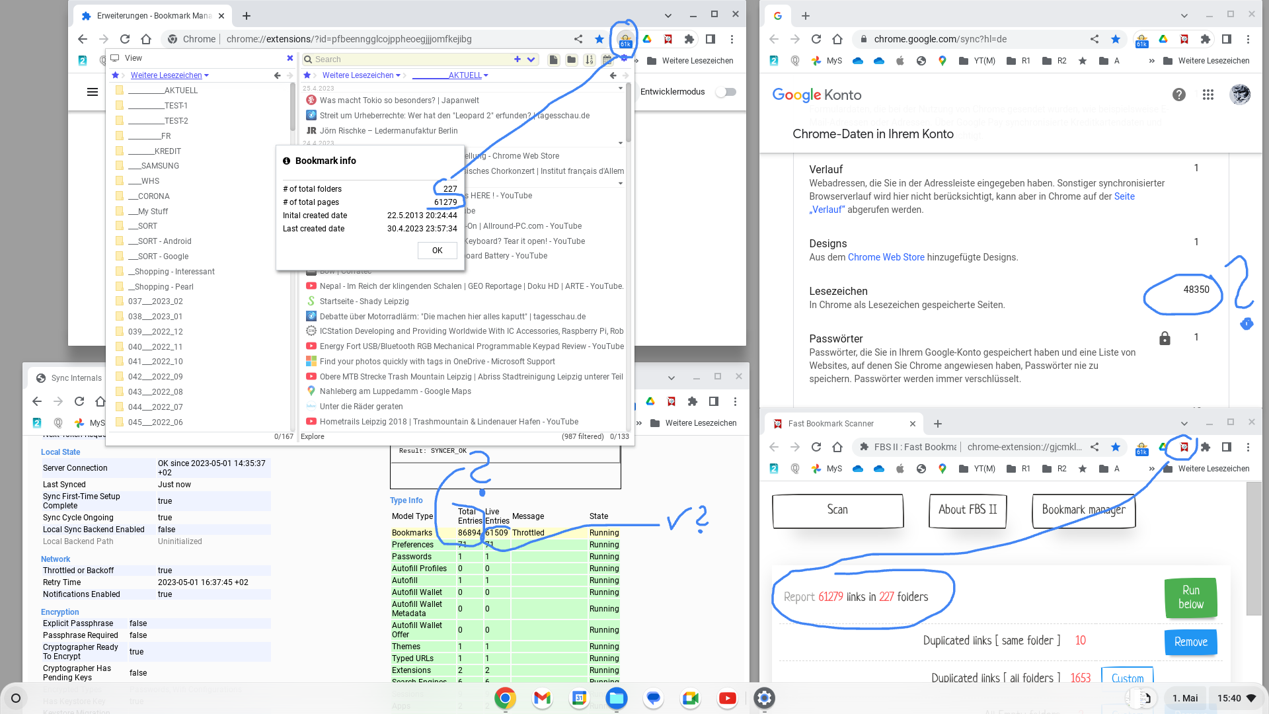Click the Google Drive extension icon in the extensions window
Image resolution: width=1269 pixels, height=714 pixels.
[x=647, y=39]
